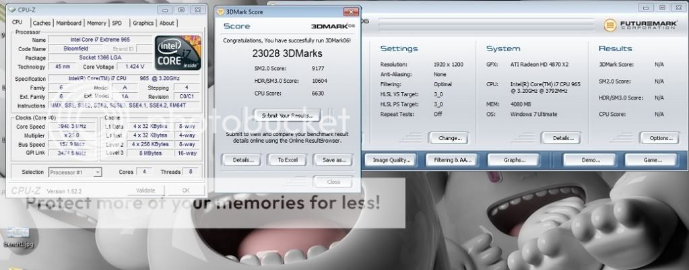Viewport: 689px width, 270px height.
Task: Open Change... under Settings
Action: point(449,138)
